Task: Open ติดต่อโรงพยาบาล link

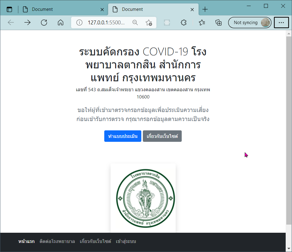Action: click(57, 241)
